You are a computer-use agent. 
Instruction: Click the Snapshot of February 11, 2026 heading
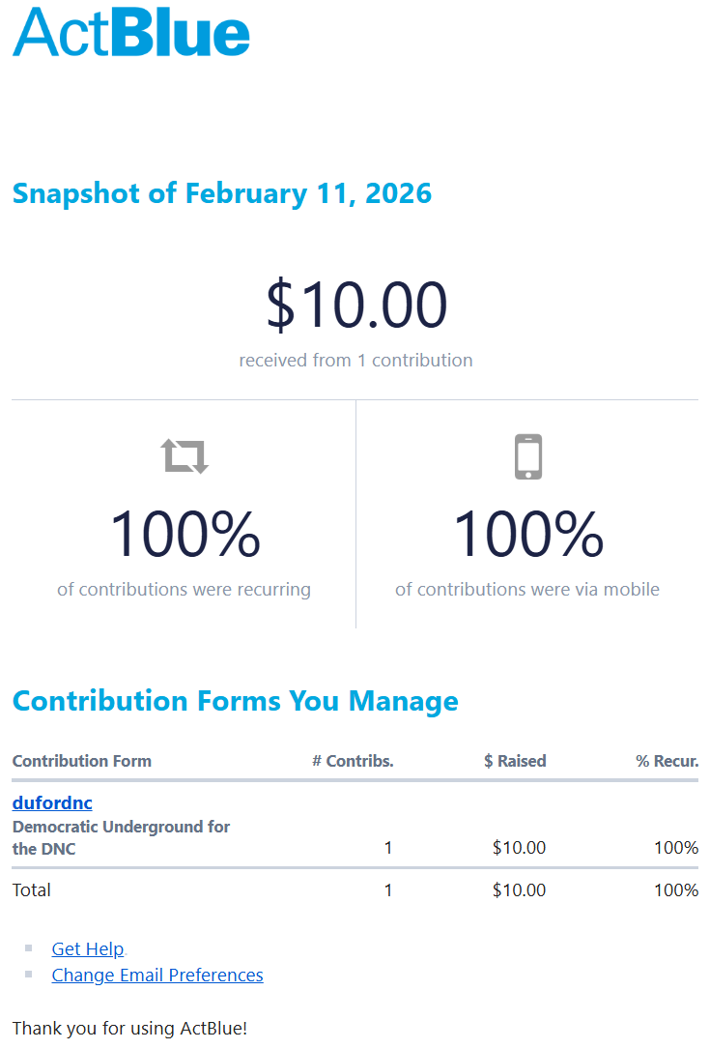(222, 193)
